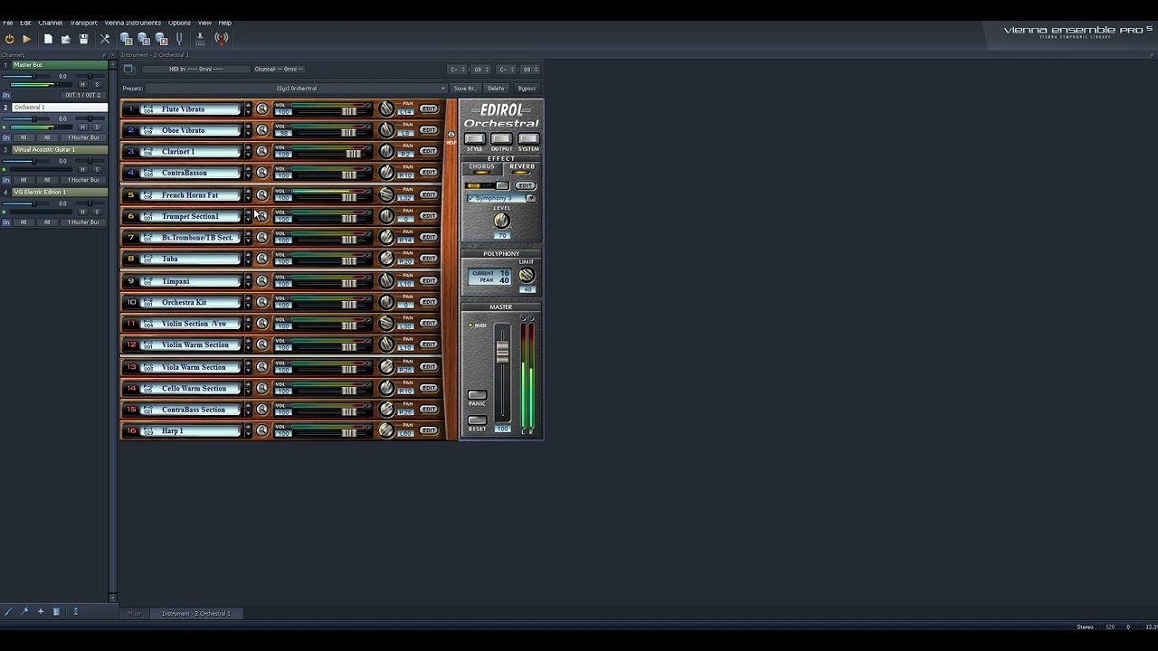This screenshot has width=1158, height=651.
Task: Step the patch arrows for Violin Warm Section
Action: pos(248,344)
